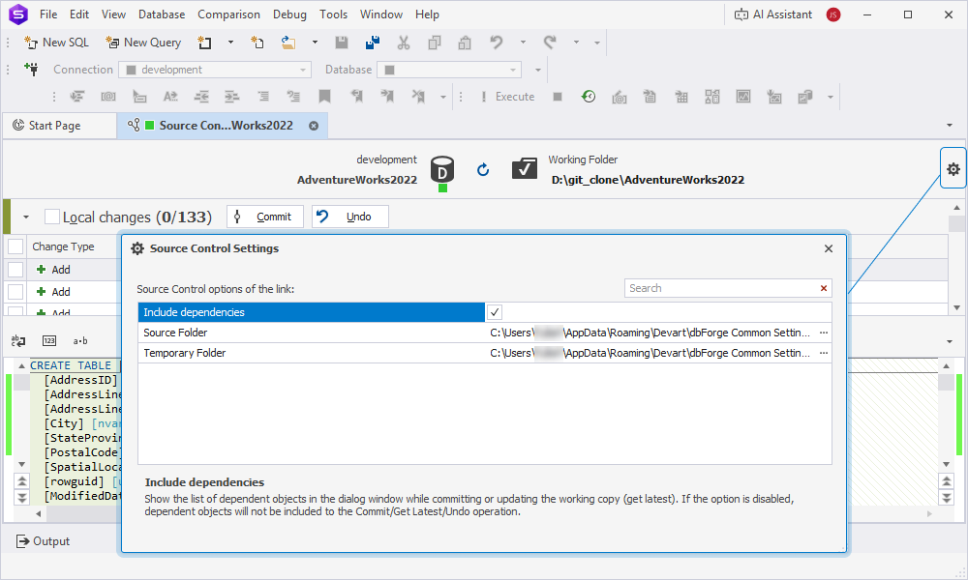Image resolution: width=968 pixels, height=580 pixels.
Task: Click the working folder checkmark icon
Action: click(x=524, y=168)
